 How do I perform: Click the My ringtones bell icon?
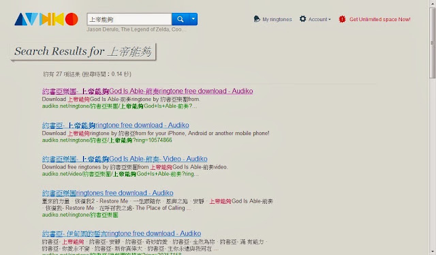pos(257,19)
